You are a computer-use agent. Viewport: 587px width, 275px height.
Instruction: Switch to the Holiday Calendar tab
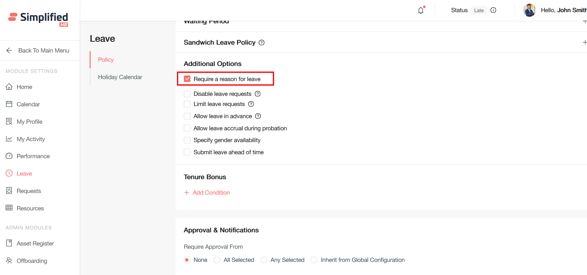click(120, 77)
